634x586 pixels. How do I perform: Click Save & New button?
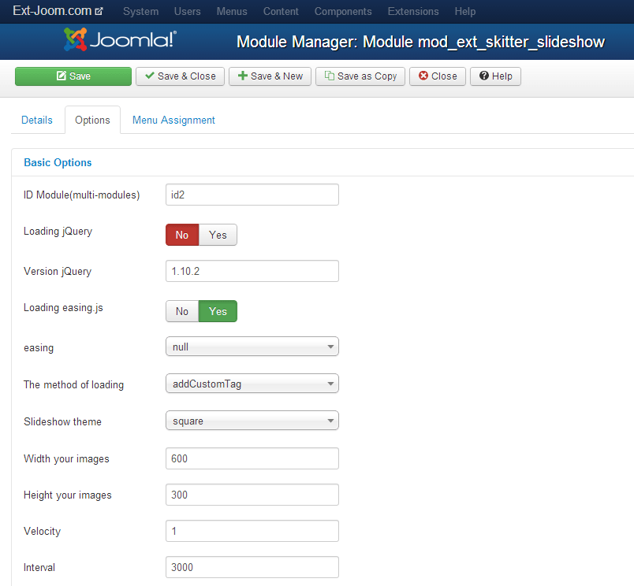coord(270,76)
